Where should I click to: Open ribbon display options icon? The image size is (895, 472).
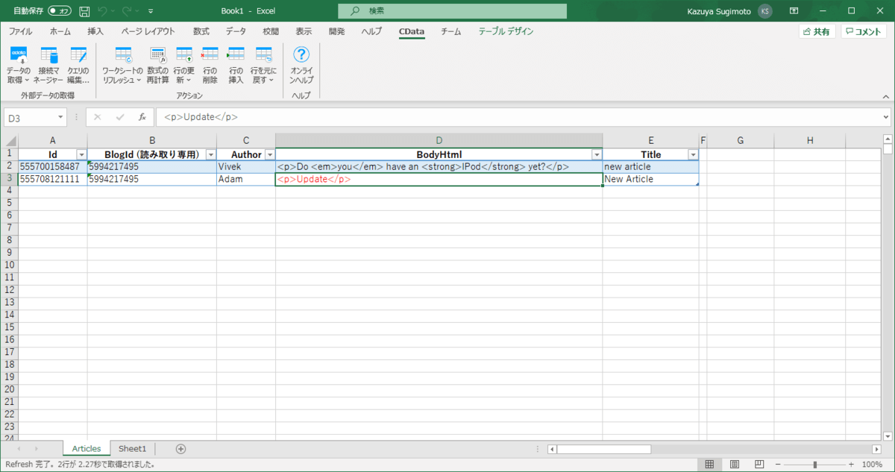coord(794,11)
